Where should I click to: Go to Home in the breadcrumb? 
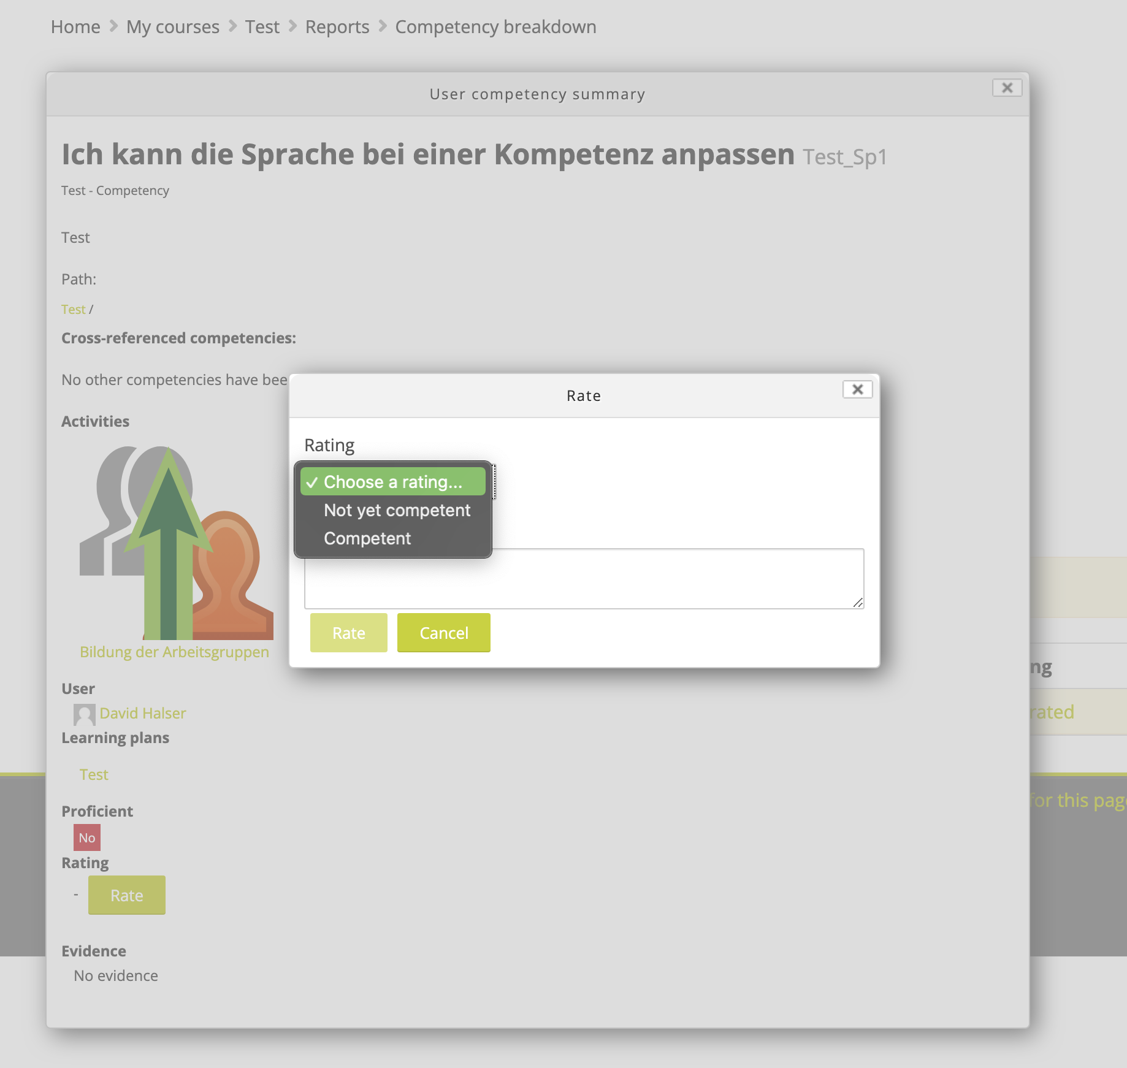75,27
